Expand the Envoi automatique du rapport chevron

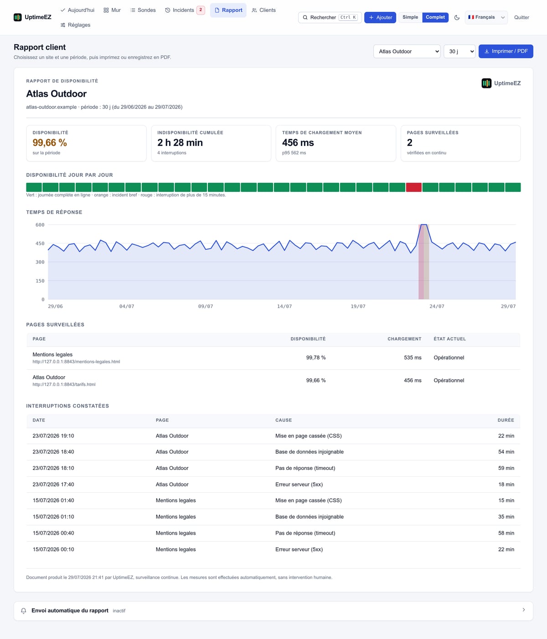click(524, 610)
